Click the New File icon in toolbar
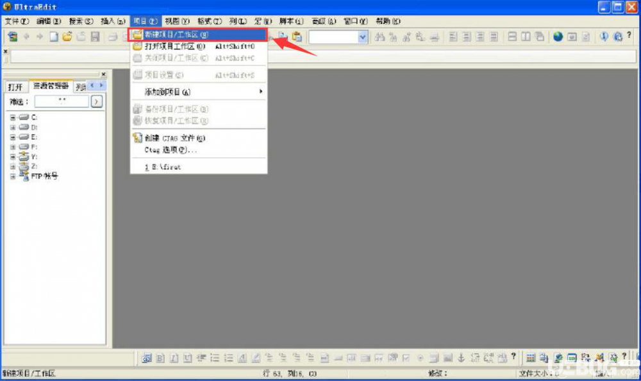This screenshot has width=641, height=381. pyautogui.click(x=54, y=37)
